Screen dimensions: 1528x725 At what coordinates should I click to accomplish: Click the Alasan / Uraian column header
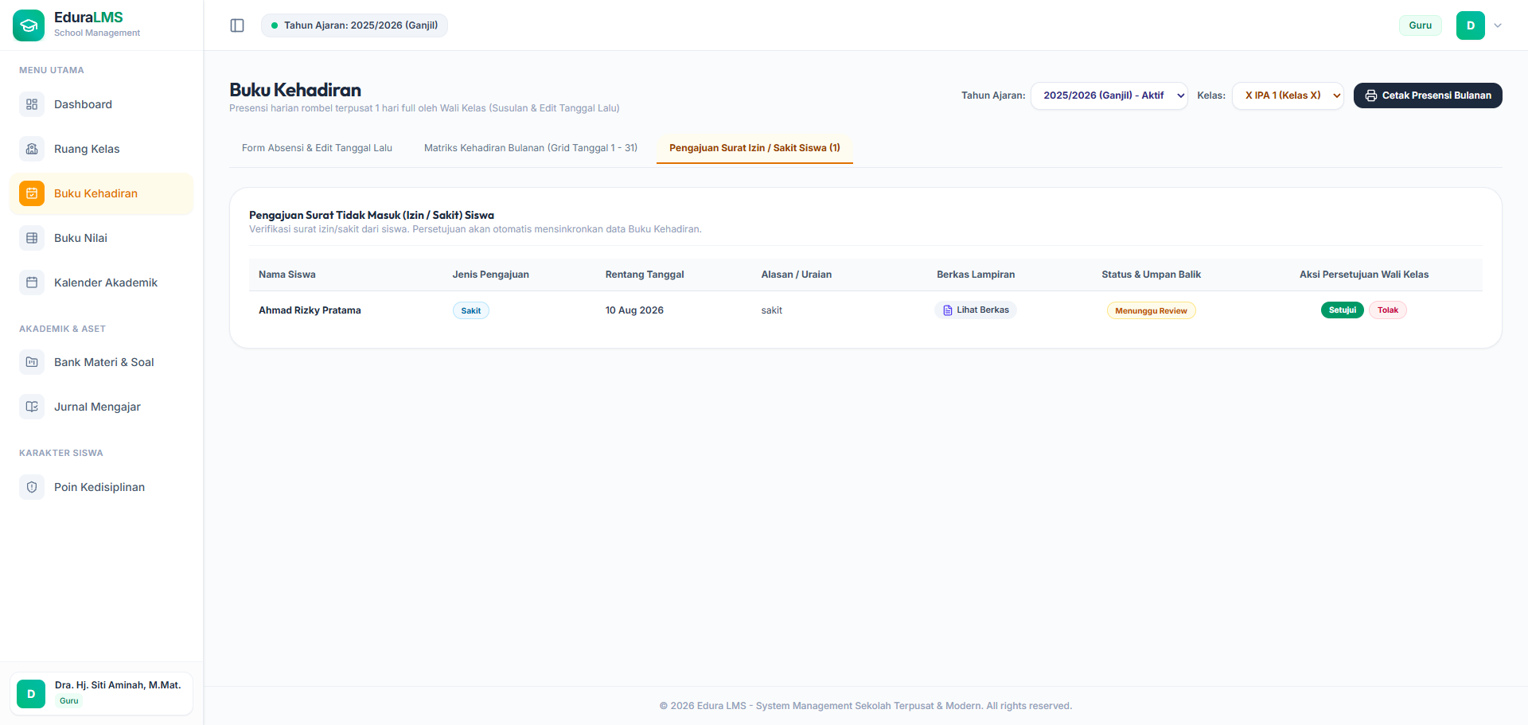(797, 275)
